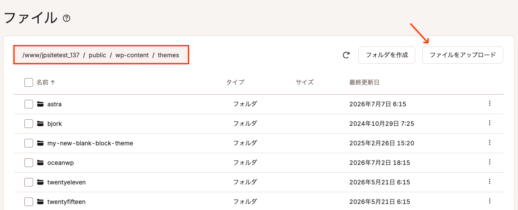Click the twentyfifteen folder icon
The image size is (518, 210).
40,202
